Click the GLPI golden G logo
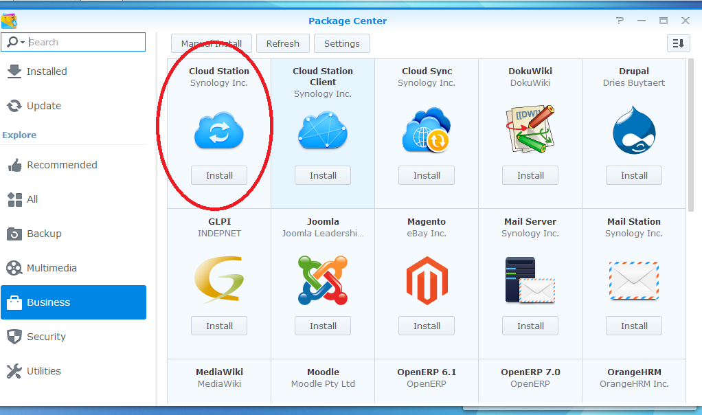This screenshot has width=702, height=415. 219,280
